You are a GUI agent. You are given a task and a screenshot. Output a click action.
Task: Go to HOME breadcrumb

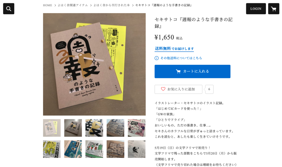pos(47,5)
